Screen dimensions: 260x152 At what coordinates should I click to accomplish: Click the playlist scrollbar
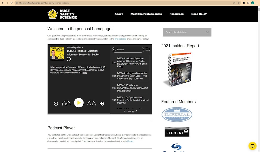pos(150,68)
